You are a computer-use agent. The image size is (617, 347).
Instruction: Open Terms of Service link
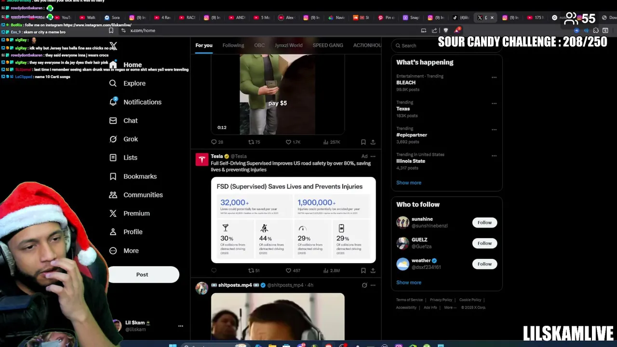coord(409,300)
